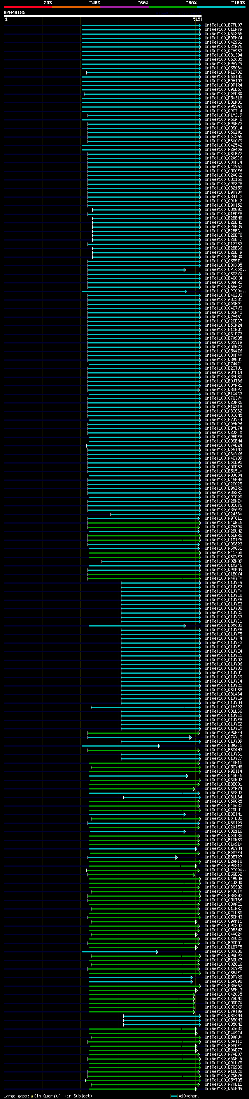Image resolution: width=249 pixels, height=1099 pixels.
Task: Click the cyan ~100% identity legend bar
Action: tap(221, 7)
